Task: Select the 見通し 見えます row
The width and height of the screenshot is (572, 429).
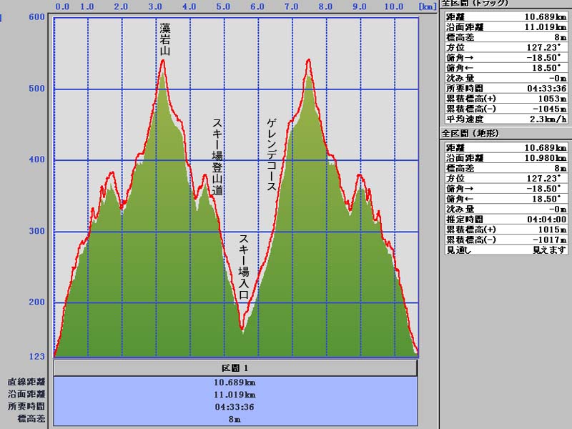Action: 507,250
